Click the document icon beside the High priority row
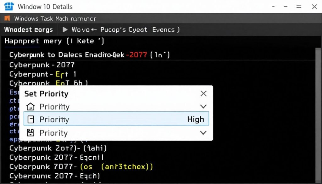This screenshot has width=322, height=184. pos(31,119)
